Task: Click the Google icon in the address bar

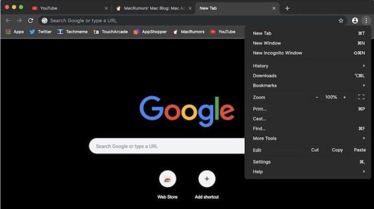Action: (44, 20)
